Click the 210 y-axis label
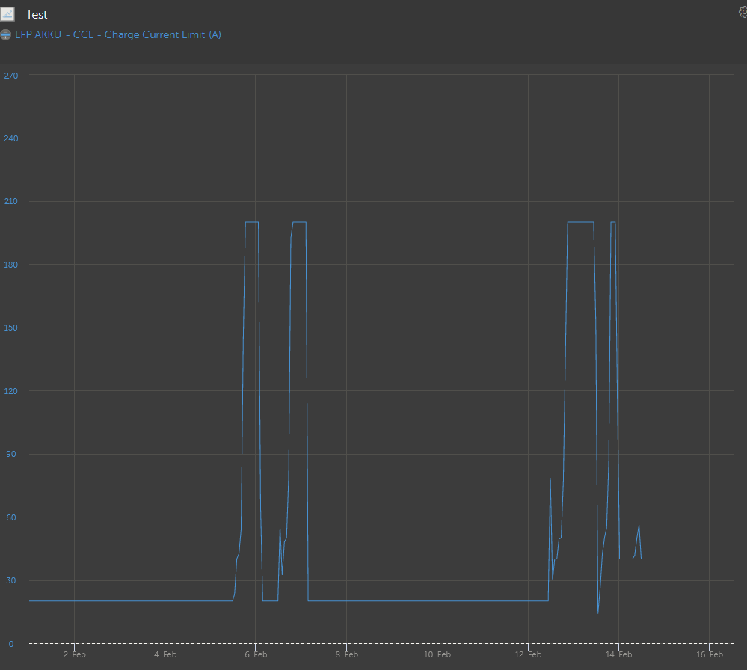747x670 pixels. 11,201
